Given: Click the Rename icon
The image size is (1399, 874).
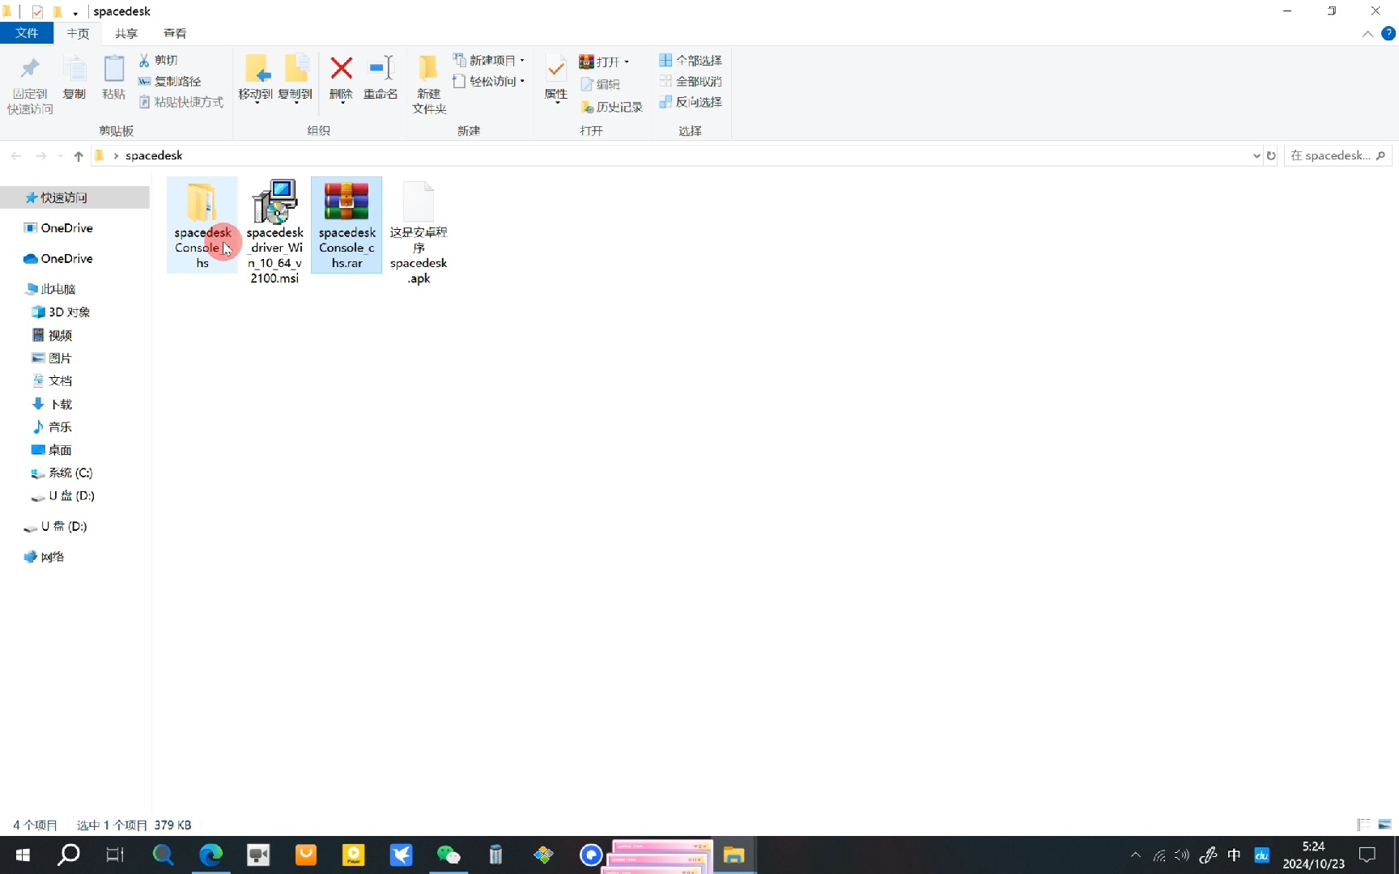Looking at the screenshot, I should (381, 69).
